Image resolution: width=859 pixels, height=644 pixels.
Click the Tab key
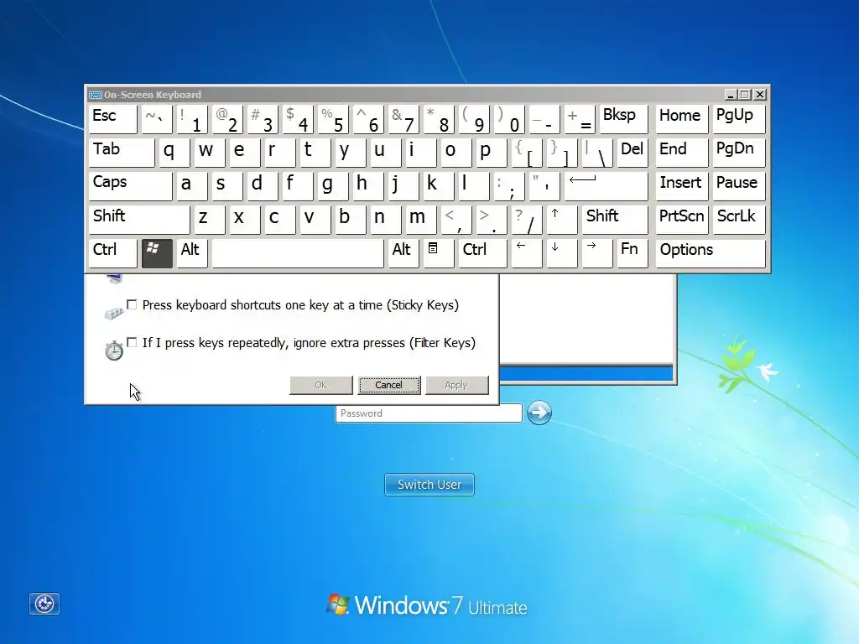click(122, 153)
